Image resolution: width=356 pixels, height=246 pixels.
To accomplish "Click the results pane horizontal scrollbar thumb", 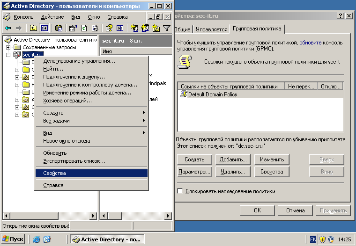I will [x=115, y=216].
